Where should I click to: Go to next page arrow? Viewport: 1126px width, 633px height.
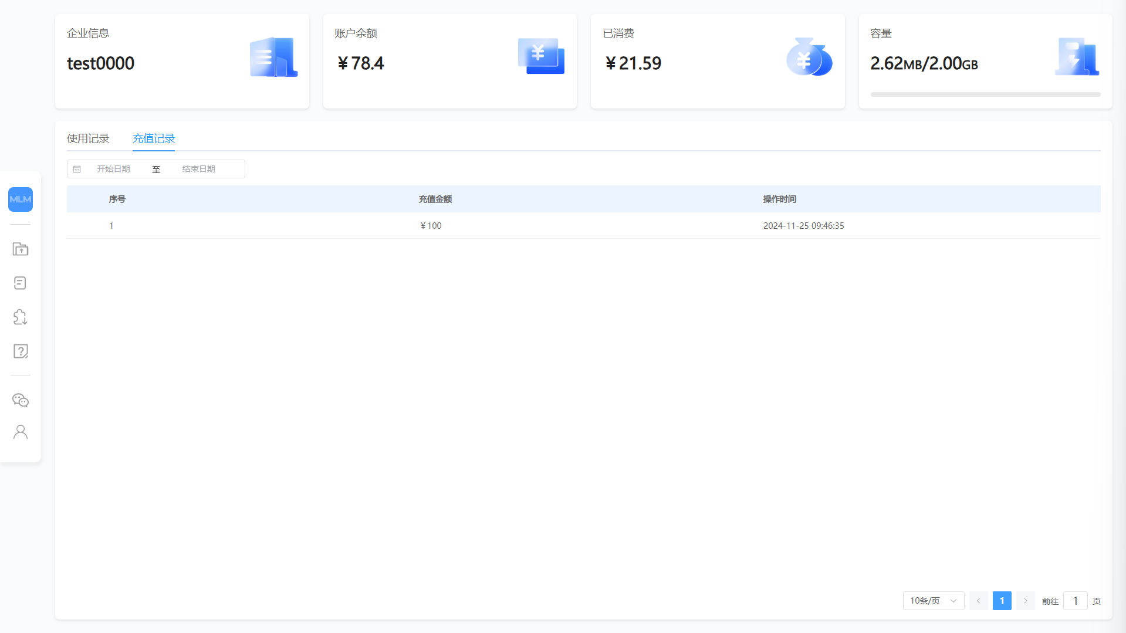(x=1026, y=601)
